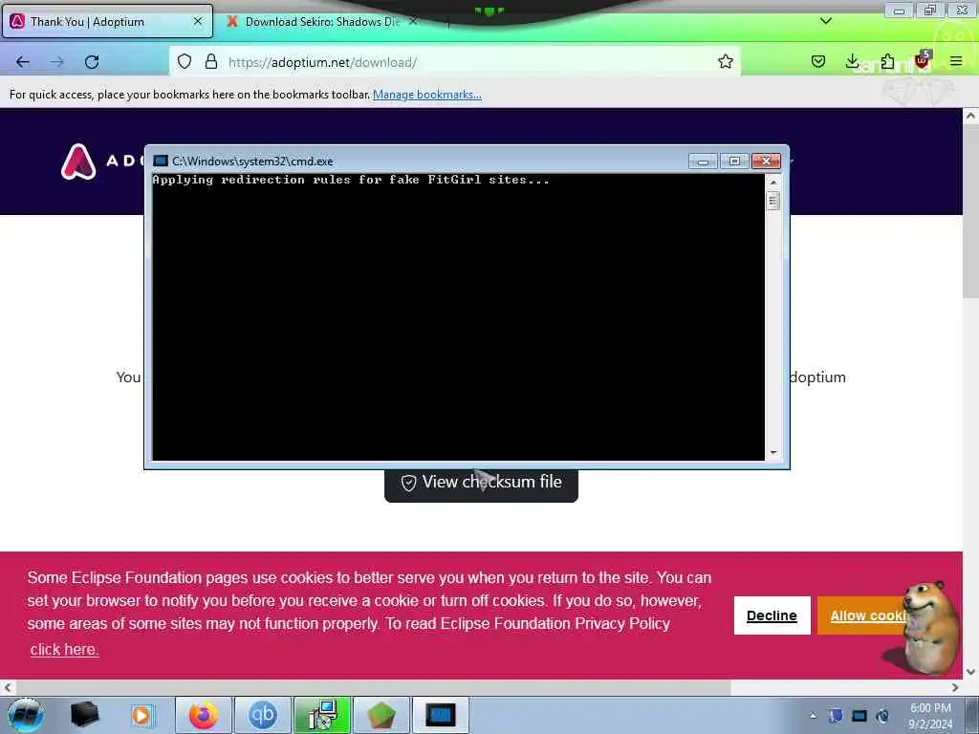Switch to cmd window taskbar icon
This screenshot has height=734, width=979.
point(441,715)
